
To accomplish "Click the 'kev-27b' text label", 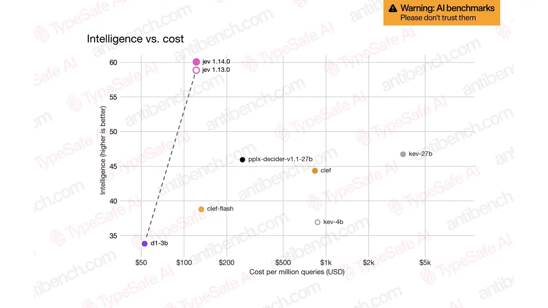I will coord(420,154).
